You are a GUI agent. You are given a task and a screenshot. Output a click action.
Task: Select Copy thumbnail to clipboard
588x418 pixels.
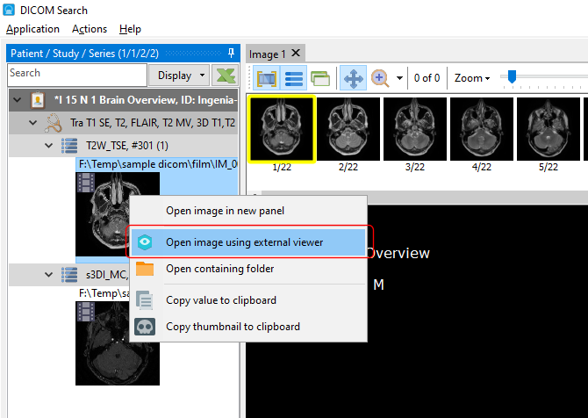coord(233,327)
